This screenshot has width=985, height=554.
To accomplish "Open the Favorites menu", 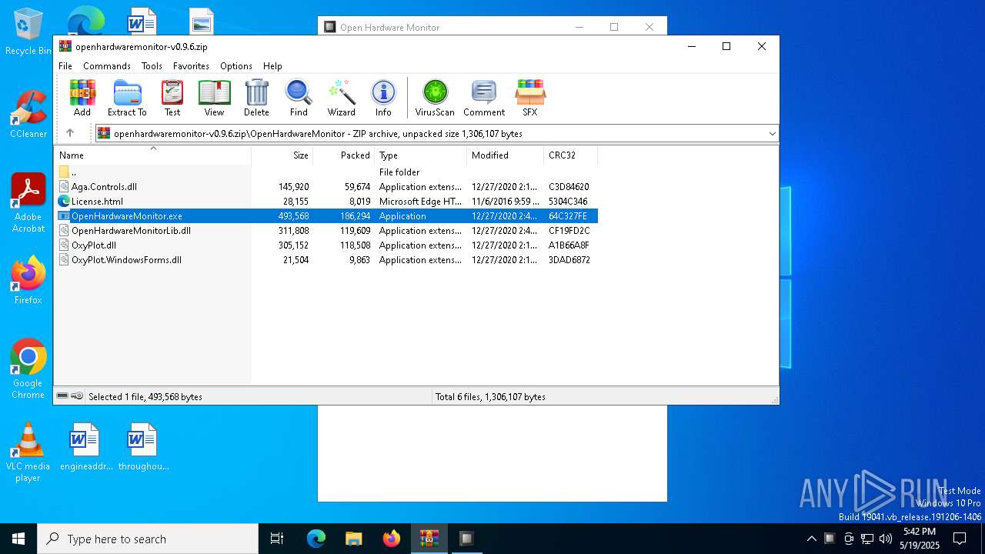I will 191,66.
